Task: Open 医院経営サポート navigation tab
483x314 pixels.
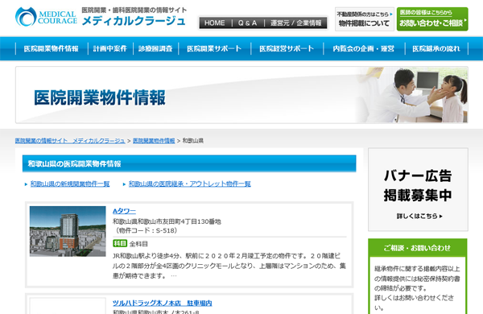Action: (x=287, y=48)
